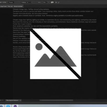Viewport: 107px width, 107px height.
Task: Switch to the middle tab below the toolbar
Action: (x=10, y=6)
